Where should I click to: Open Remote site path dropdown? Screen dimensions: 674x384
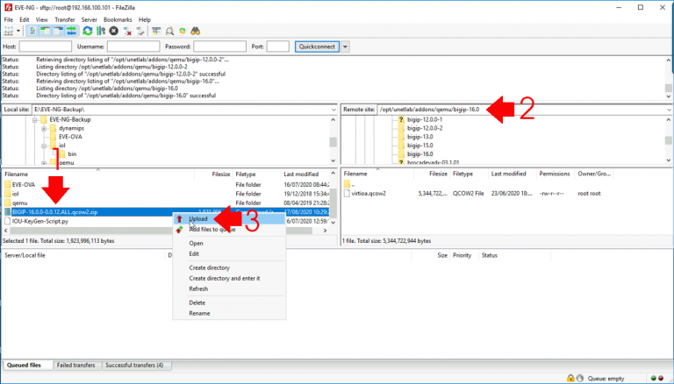[x=669, y=110]
